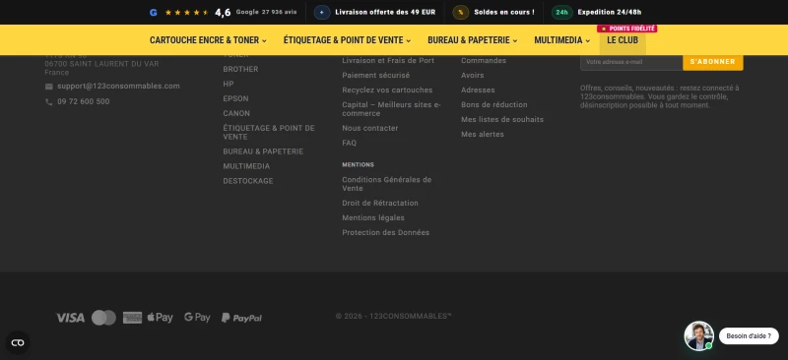Viewport: 788px width, 360px height.
Task: Open the footer Multimedia link
Action: (247, 166)
